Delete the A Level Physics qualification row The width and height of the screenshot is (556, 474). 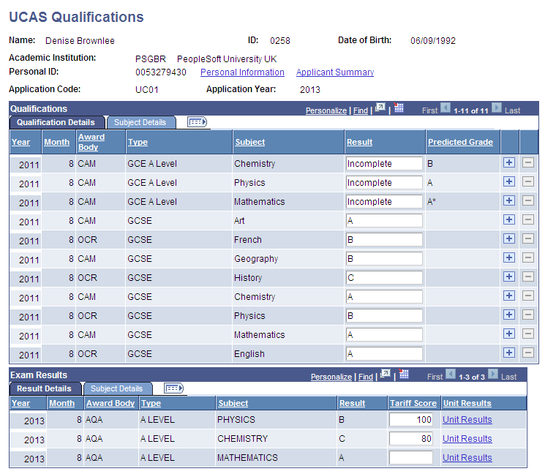[x=528, y=182]
